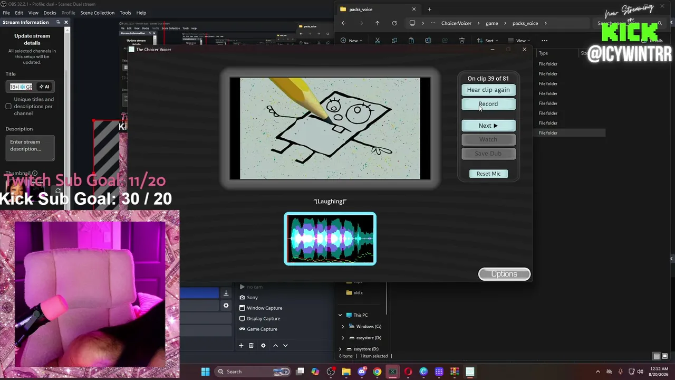This screenshot has height=380, width=675.
Task: Open Google Chrome from the taskbar
Action: pos(377,372)
